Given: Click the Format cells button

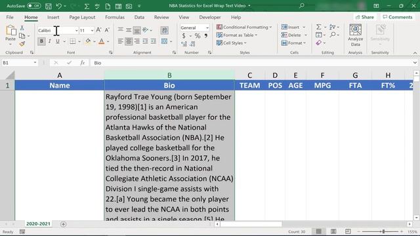Looking at the screenshot, I should tap(293, 43).
